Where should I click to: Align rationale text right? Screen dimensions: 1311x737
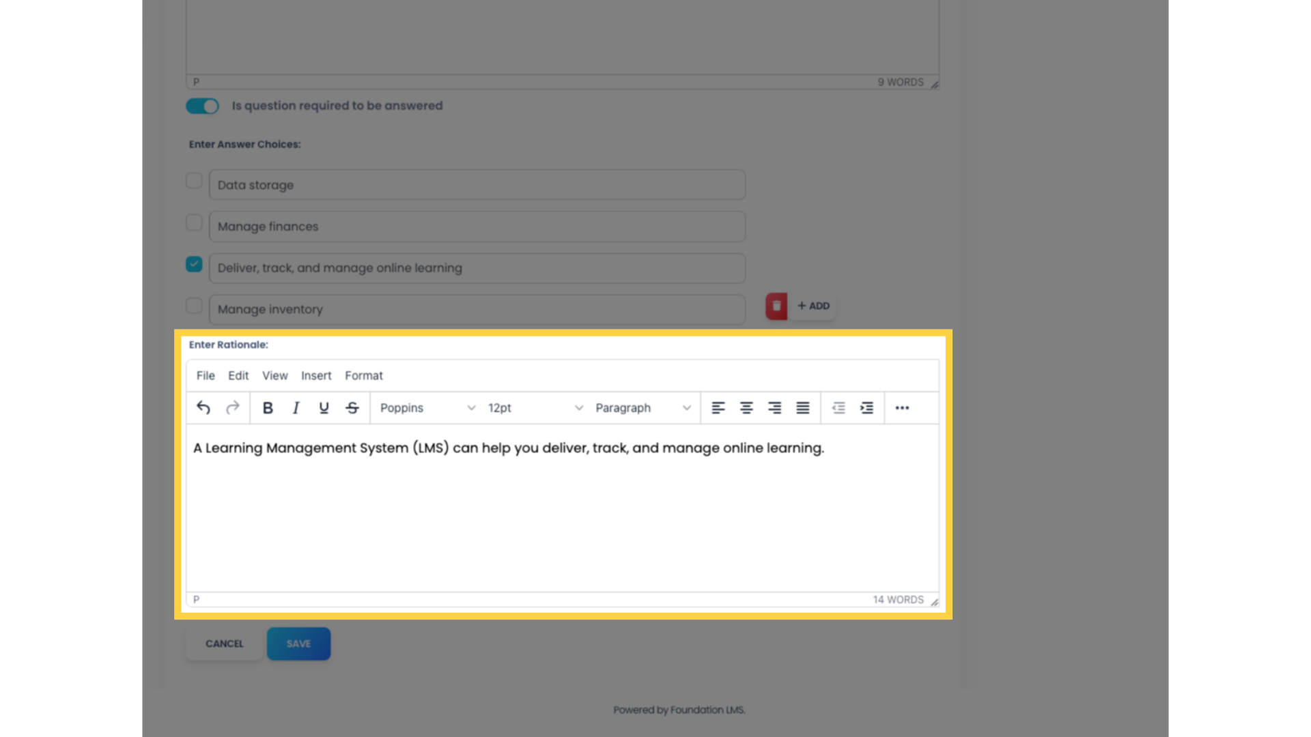pyautogui.click(x=774, y=407)
